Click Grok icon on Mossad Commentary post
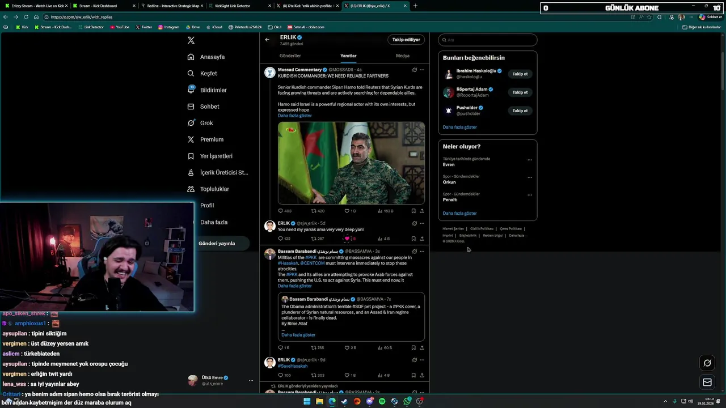 coord(415,70)
